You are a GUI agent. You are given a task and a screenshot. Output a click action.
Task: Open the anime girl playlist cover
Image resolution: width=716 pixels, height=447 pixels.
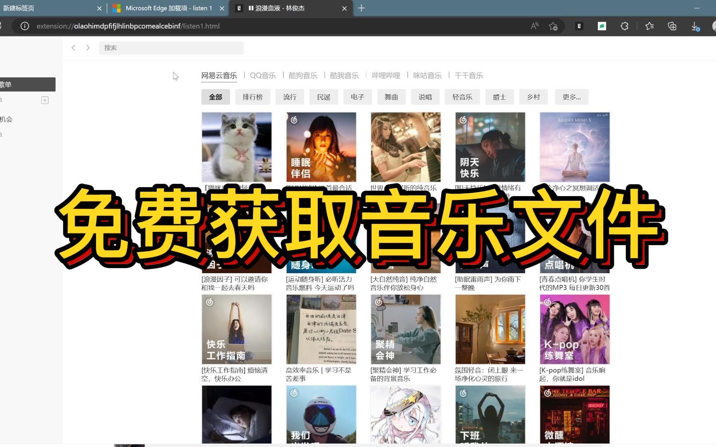coord(406,414)
